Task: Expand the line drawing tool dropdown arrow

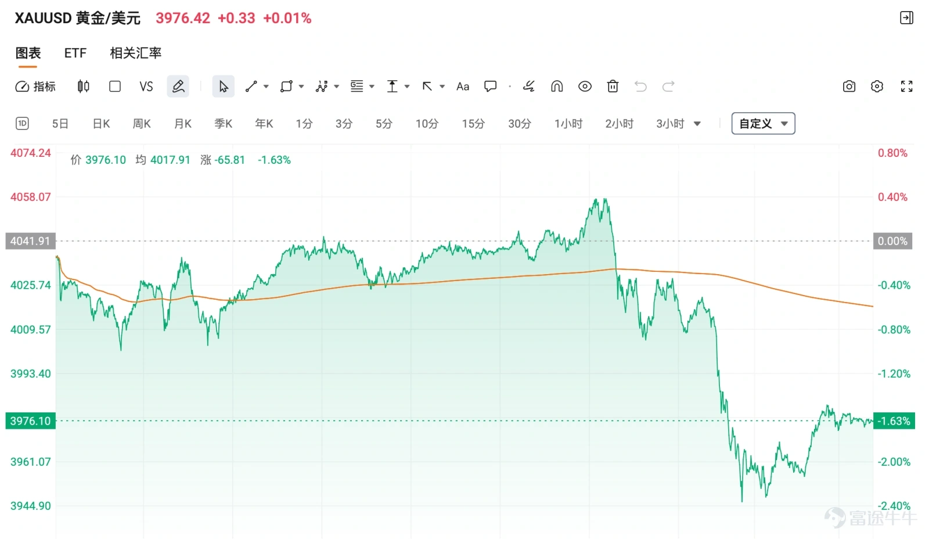Action: [266, 87]
